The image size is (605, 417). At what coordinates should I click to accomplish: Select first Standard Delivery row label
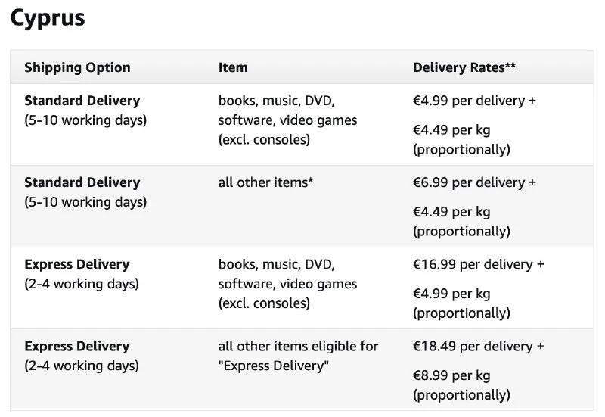click(x=82, y=101)
